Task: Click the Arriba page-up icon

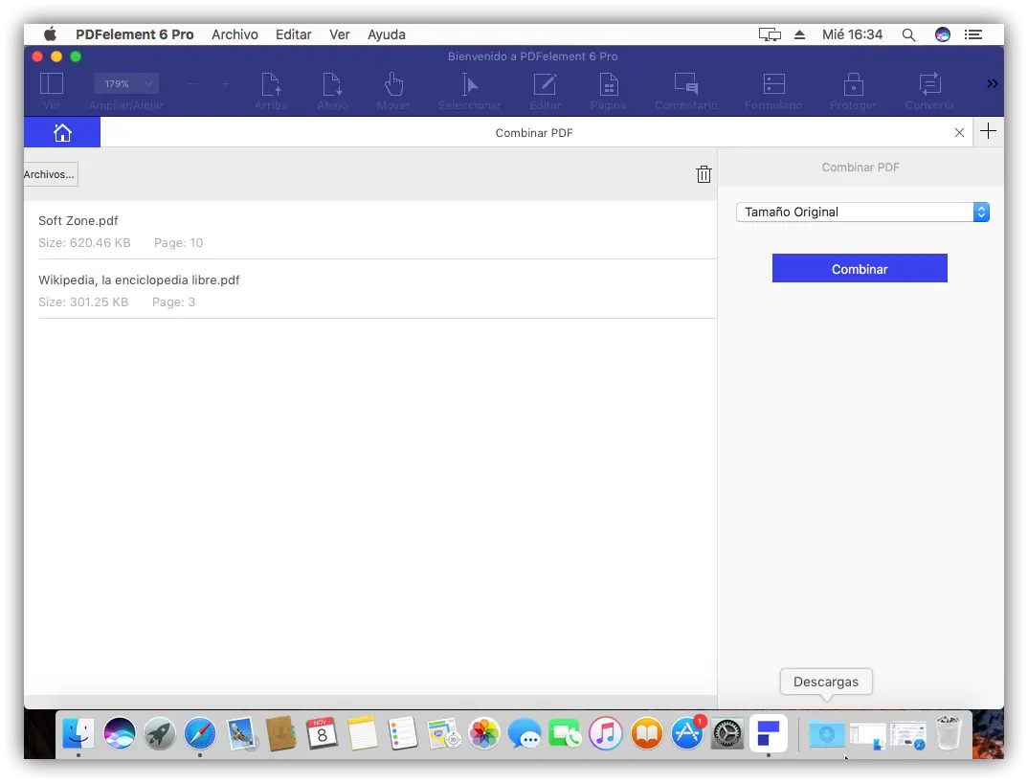Action: [271, 84]
